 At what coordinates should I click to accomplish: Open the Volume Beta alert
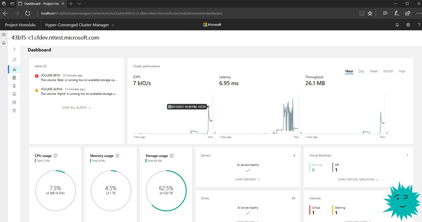pos(76,78)
